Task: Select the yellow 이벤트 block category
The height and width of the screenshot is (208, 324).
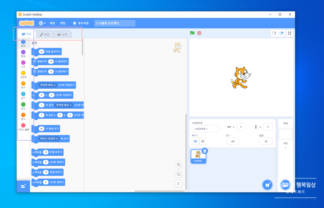Action: coord(23,75)
